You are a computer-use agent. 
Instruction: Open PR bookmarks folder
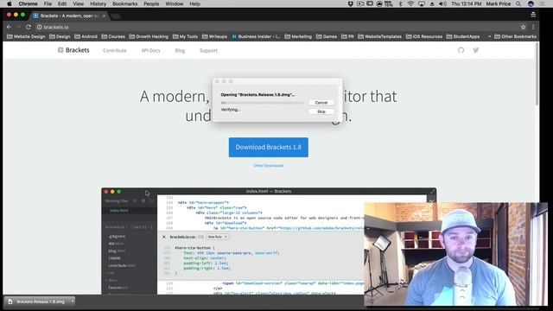point(347,36)
